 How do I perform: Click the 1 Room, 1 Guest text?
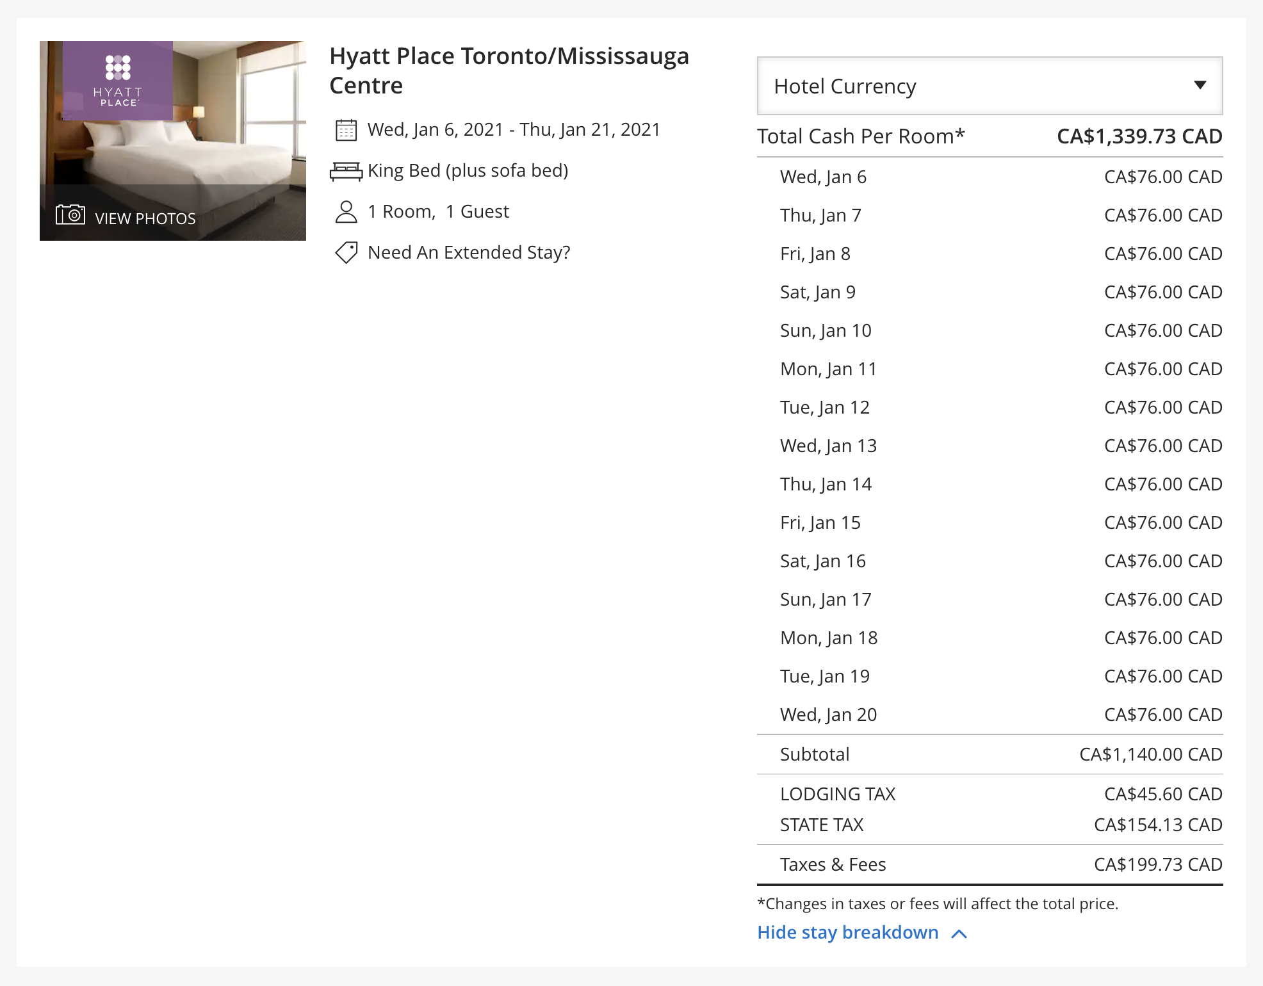click(438, 212)
